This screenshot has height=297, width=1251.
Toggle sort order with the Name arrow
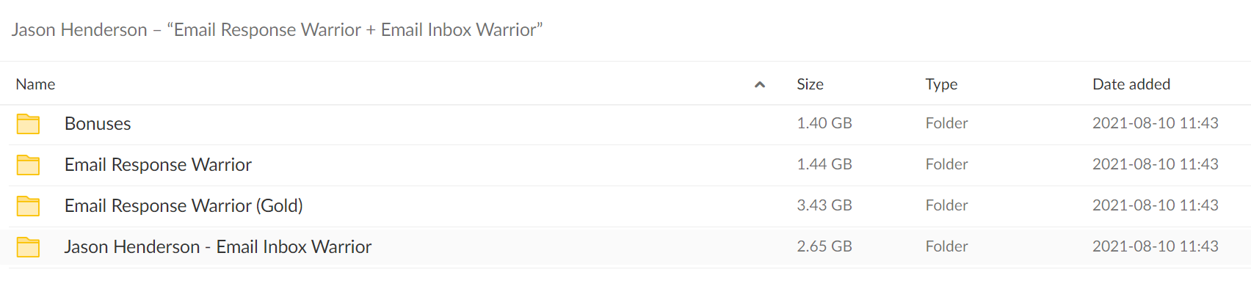click(x=760, y=85)
